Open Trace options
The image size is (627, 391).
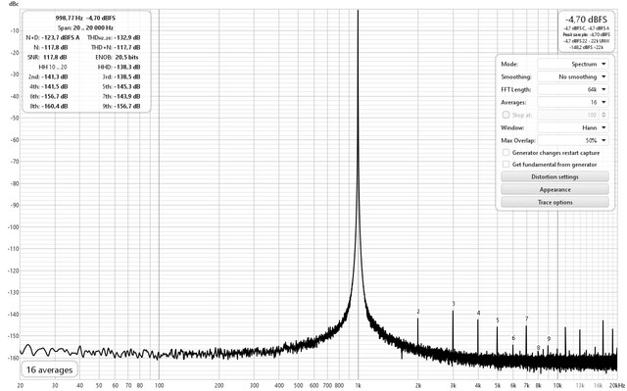[x=555, y=202]
